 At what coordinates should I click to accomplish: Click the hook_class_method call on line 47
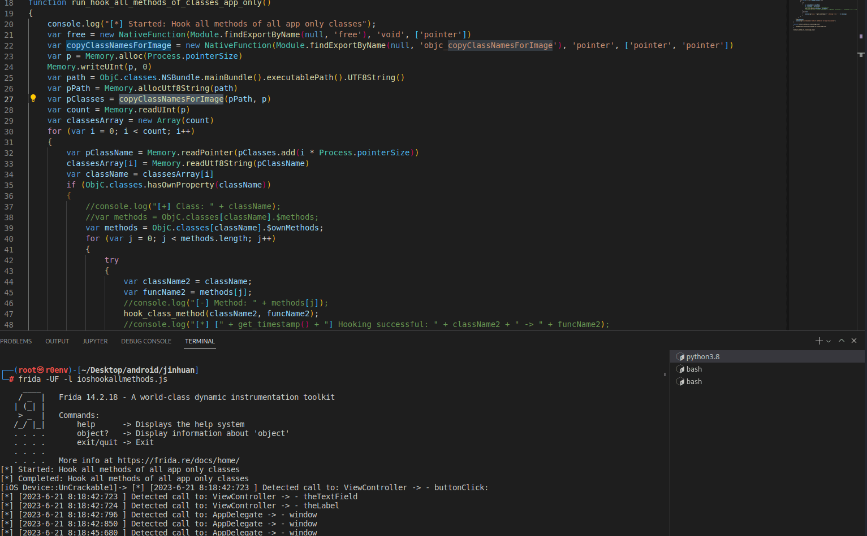(x=164, y=313)
